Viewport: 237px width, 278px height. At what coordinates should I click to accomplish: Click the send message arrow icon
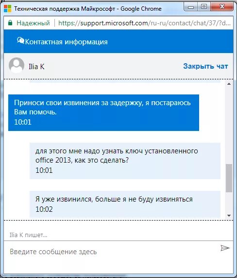[225, 248]
